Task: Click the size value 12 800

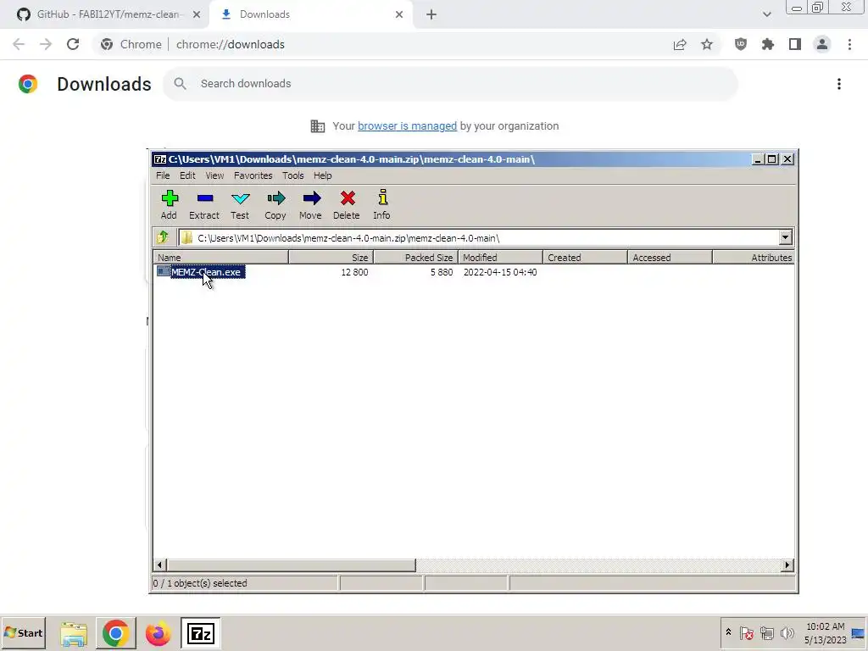Action: (354, 272)
